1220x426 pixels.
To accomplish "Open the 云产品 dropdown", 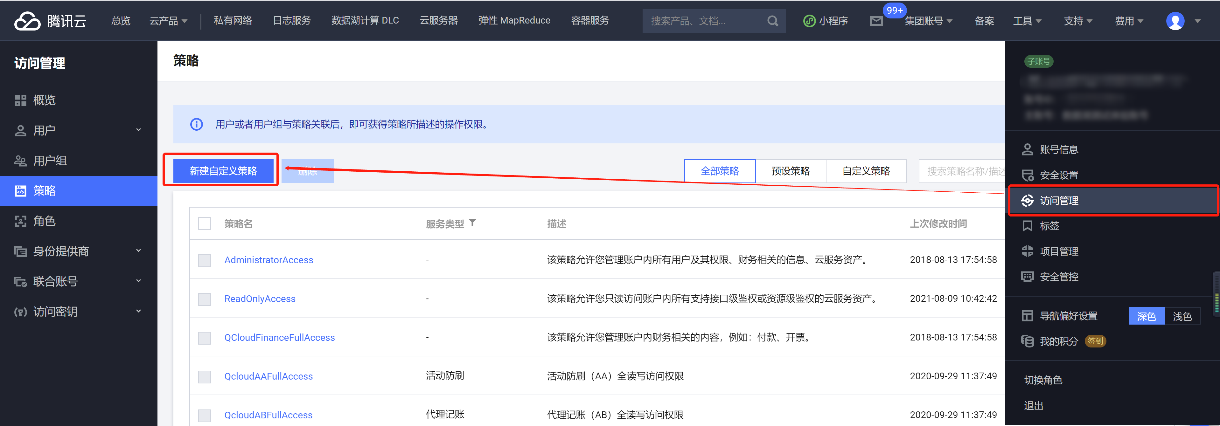I will (x=168, y=21).
